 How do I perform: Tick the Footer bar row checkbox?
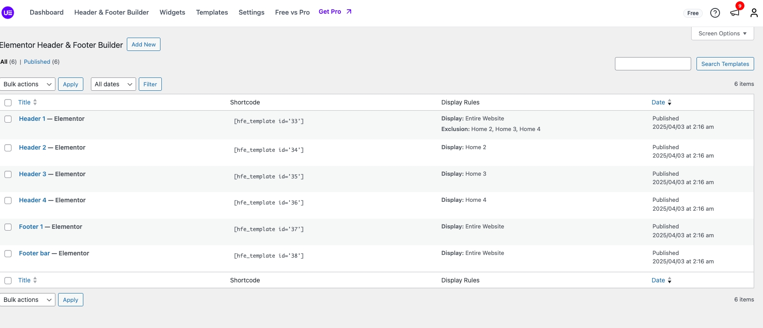coord(8,254)
